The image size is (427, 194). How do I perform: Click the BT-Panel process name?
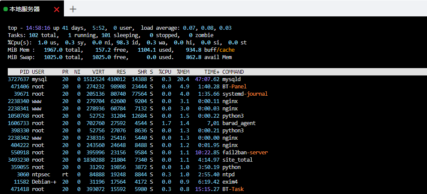tap(234, 87)
